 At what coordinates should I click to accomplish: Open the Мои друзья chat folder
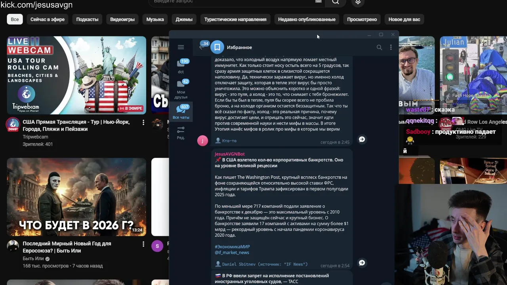point(181,89)
